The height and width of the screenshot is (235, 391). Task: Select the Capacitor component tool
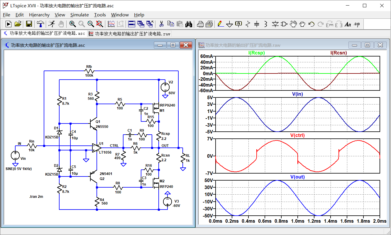coord(257,24)
